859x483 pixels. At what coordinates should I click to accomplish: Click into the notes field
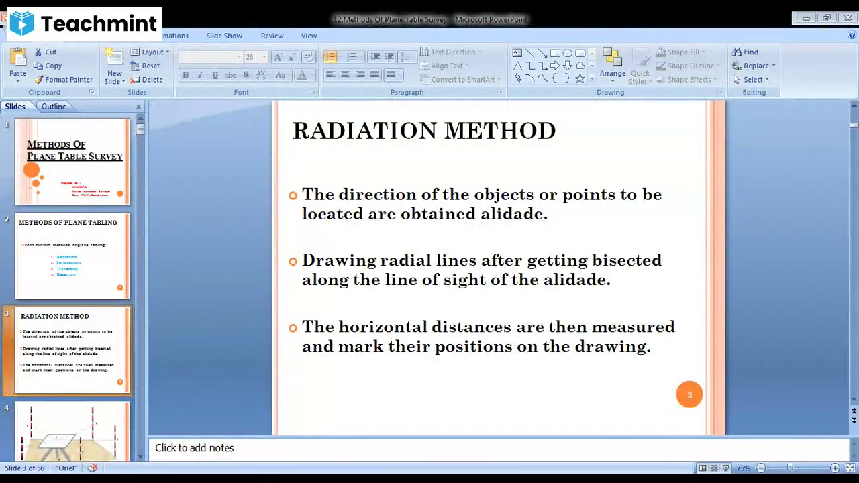(499, 448)
